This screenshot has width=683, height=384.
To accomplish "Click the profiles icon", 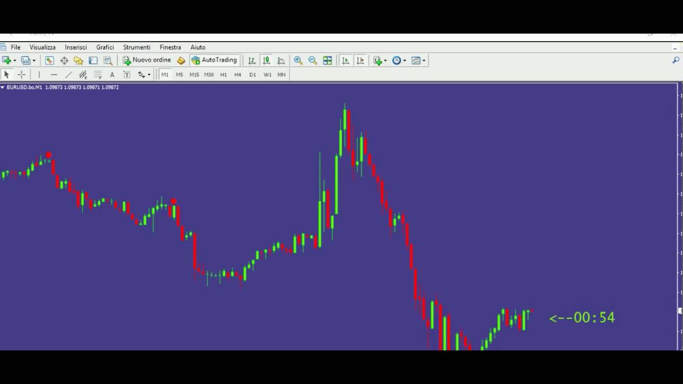I will [25, 61].
